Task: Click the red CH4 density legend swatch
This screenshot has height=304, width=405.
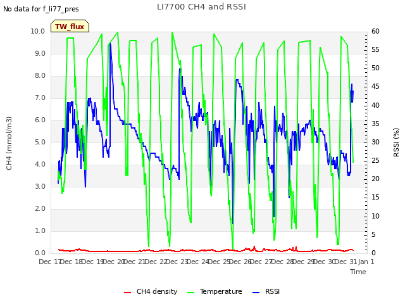Action: [x=127, y=293]
